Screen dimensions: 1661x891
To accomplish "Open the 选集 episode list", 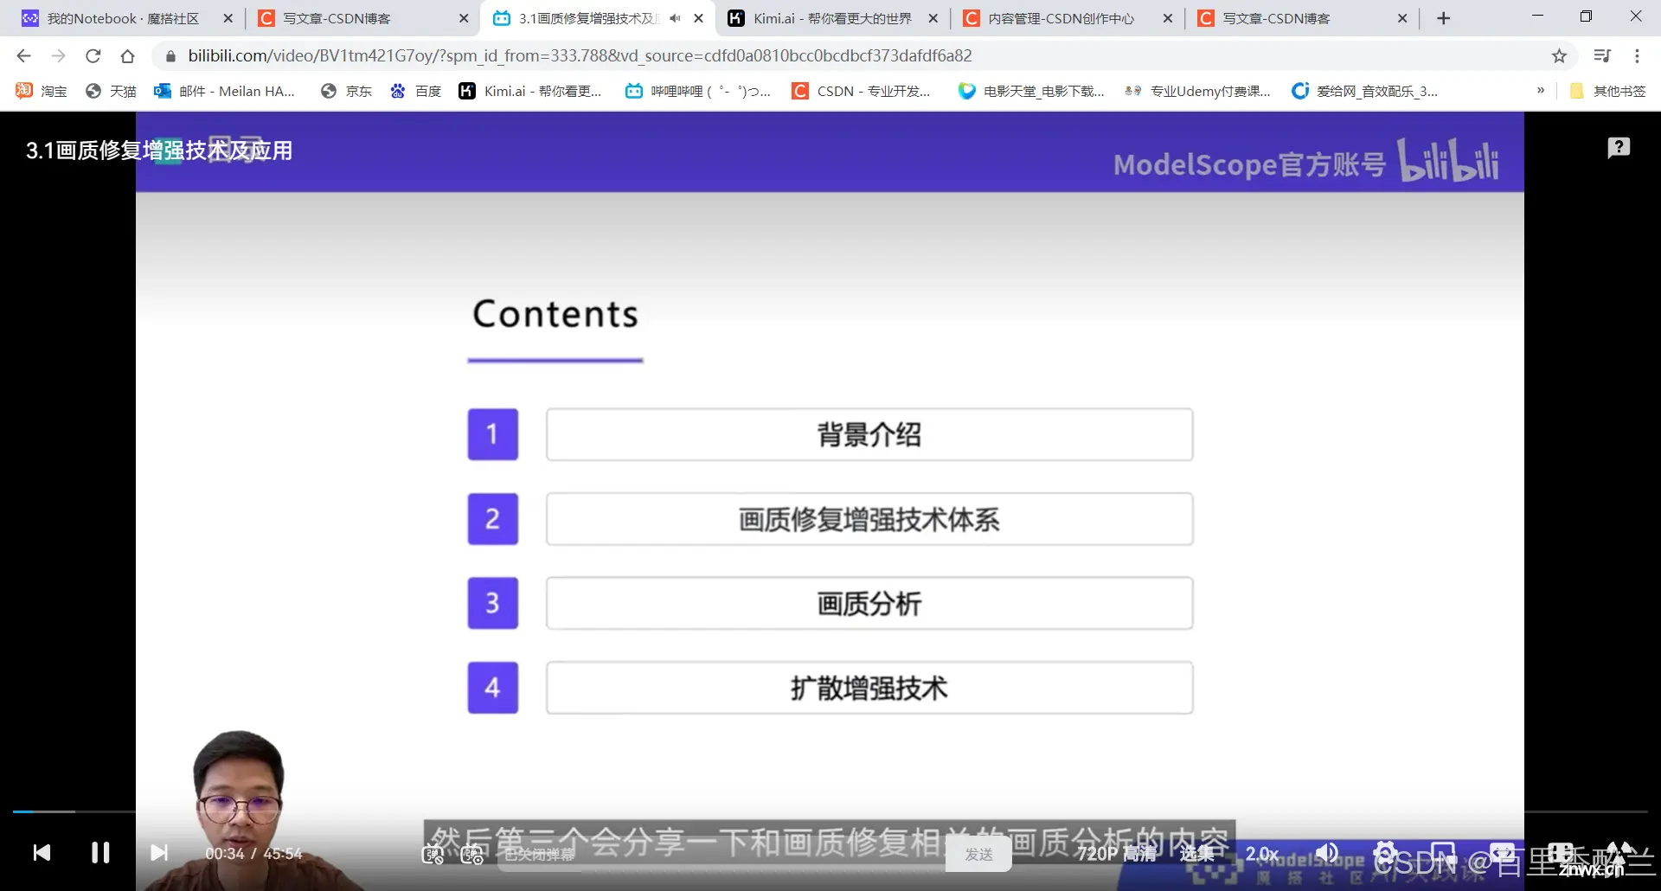I will pyautogui.click(x=1197, y=854).
